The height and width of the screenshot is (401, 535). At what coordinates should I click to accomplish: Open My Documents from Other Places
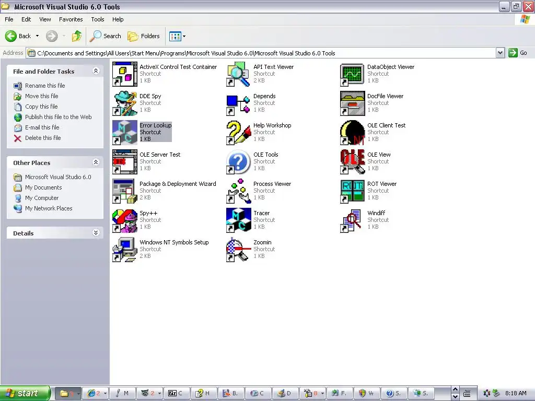43,187
